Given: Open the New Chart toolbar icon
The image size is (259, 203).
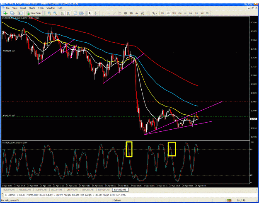Looking at the screenshot, I should pyautogui.click(x=5, y=13).
